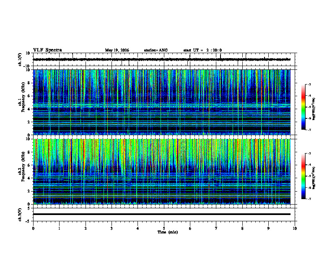The image size is (332, 256).
Task: Click the 5 minute tick label
Action: [164, 228]
